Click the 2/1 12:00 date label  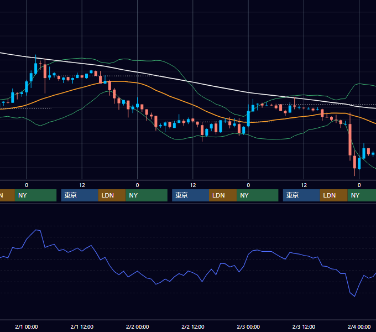click(x=82, y=326)
